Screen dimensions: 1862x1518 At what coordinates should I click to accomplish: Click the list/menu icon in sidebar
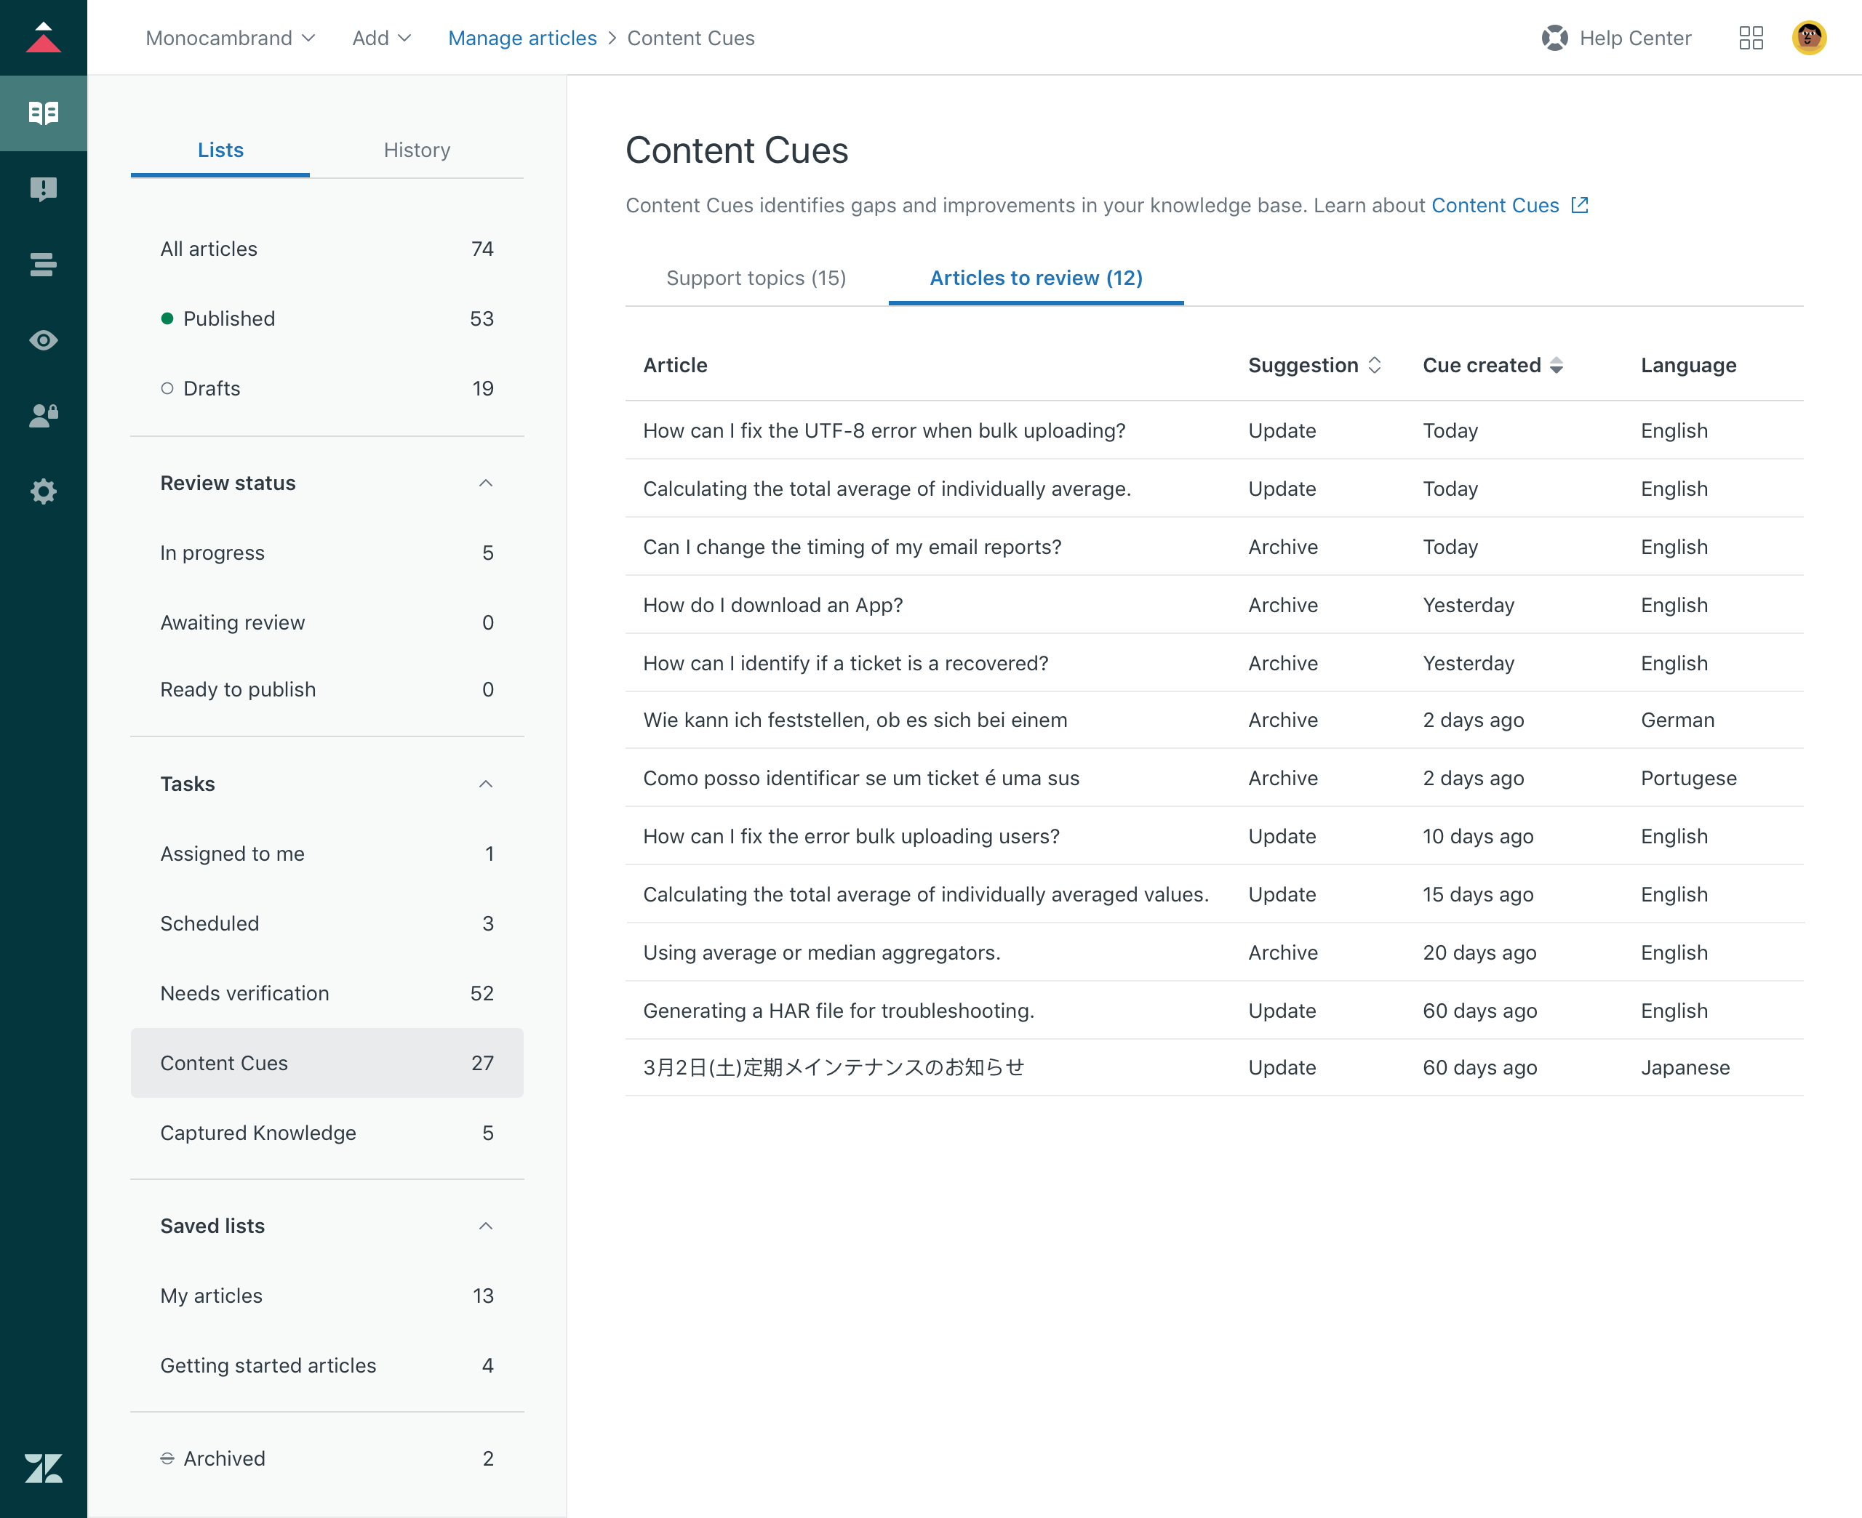point(44,262)
